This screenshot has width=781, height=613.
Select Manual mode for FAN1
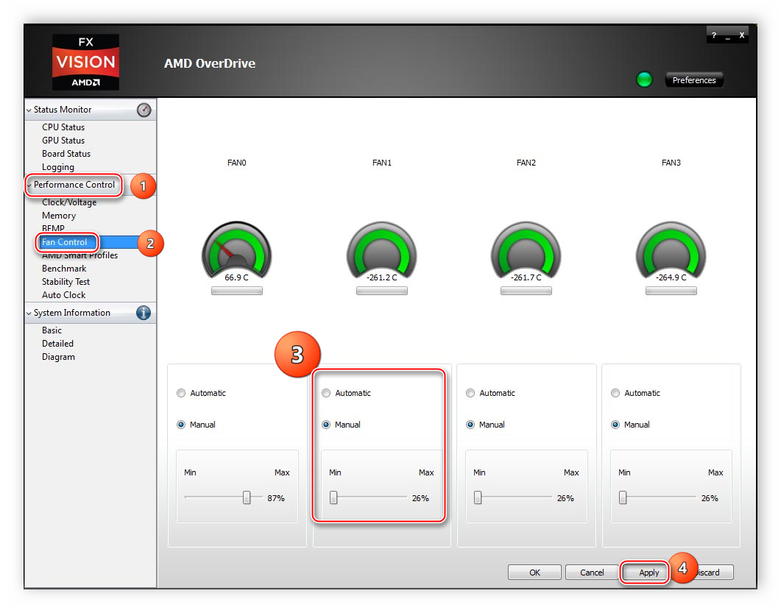326,425
